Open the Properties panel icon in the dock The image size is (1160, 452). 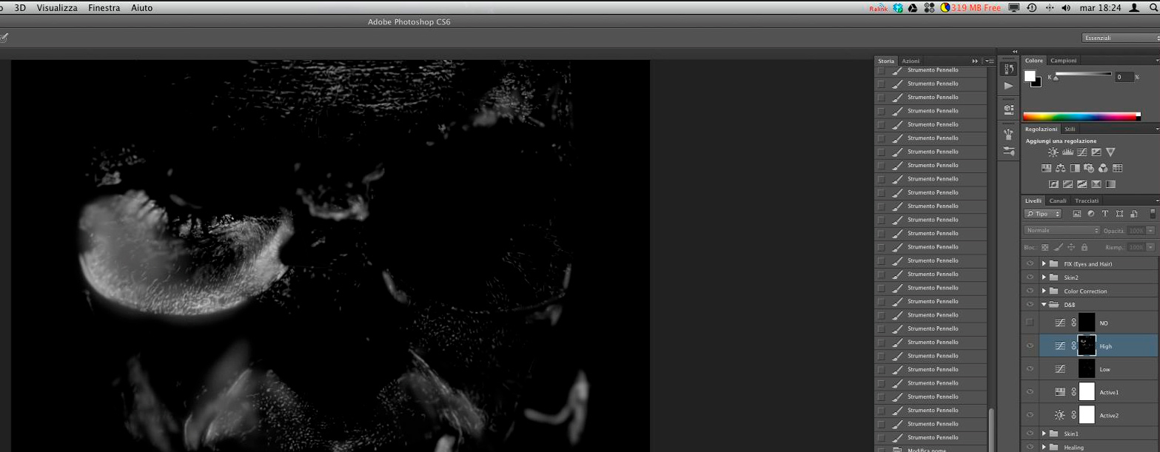(x=1008, y=109)
